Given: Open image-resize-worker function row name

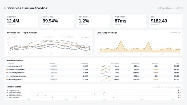Looking at the screenshot, I should pos(16,69).
